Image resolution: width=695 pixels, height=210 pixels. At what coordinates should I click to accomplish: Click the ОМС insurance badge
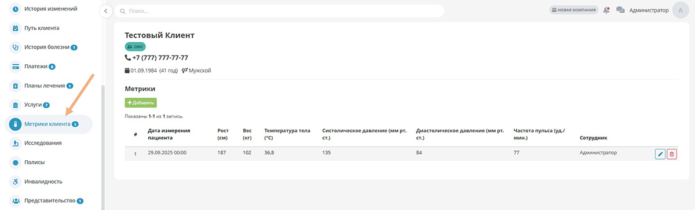[135, 46]
